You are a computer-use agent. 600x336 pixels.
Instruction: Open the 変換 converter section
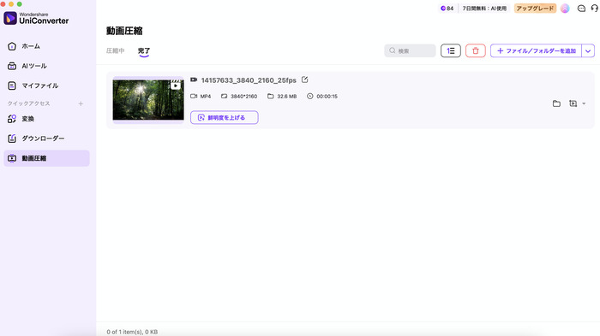tap(46, 119)
